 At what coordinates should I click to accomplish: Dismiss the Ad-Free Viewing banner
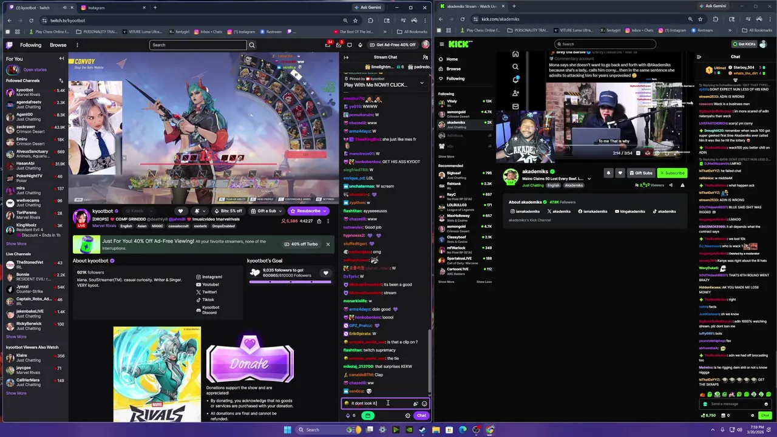[328, 244]
